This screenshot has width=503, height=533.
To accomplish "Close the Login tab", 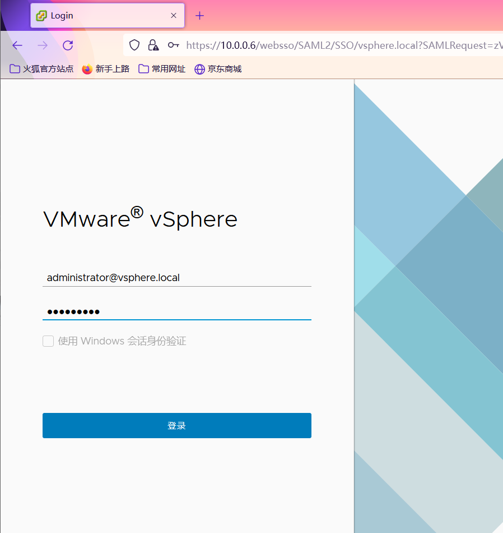I will 174,15.
